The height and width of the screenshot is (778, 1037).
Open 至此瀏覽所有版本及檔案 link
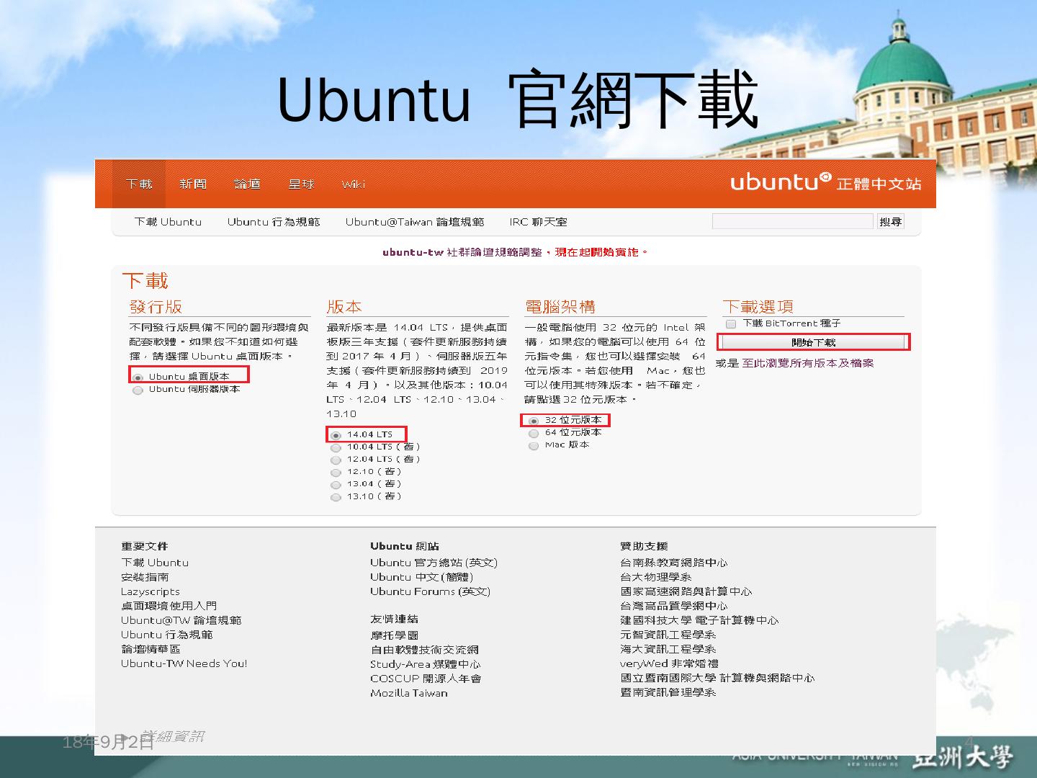click(808, 363)
